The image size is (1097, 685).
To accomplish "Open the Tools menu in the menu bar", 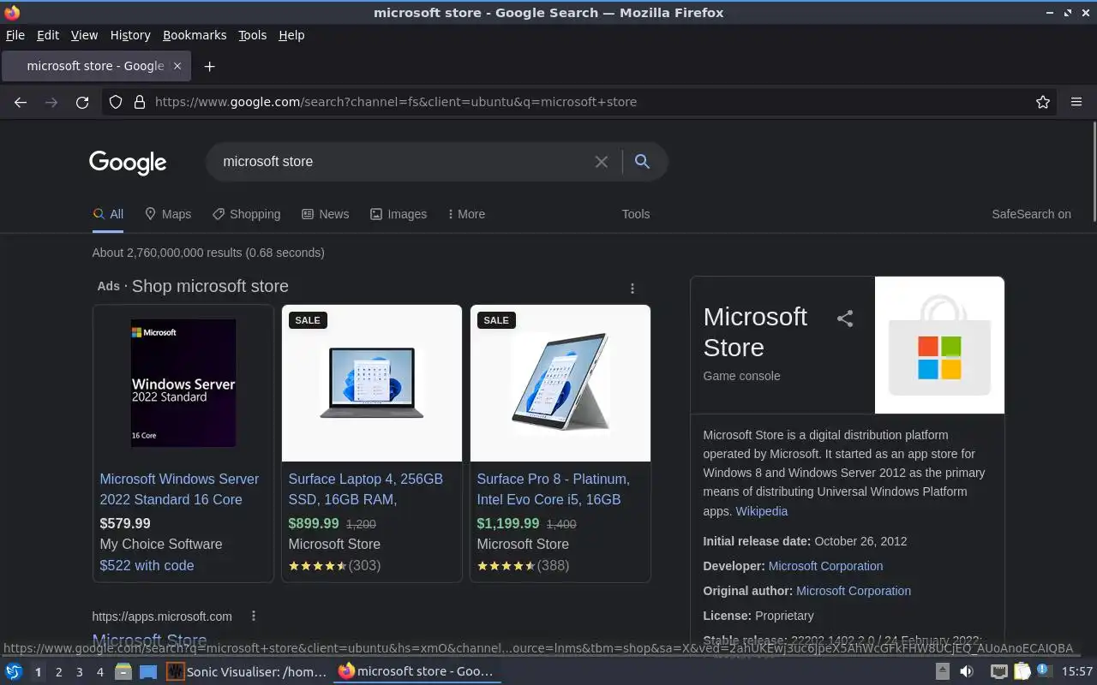I will (252, 35).
